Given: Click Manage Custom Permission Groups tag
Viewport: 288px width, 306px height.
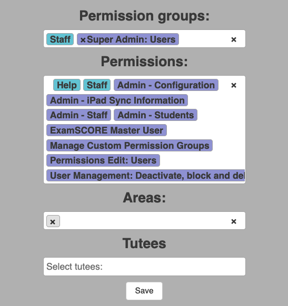Looking at the screenshot, I should pos(130,146).
